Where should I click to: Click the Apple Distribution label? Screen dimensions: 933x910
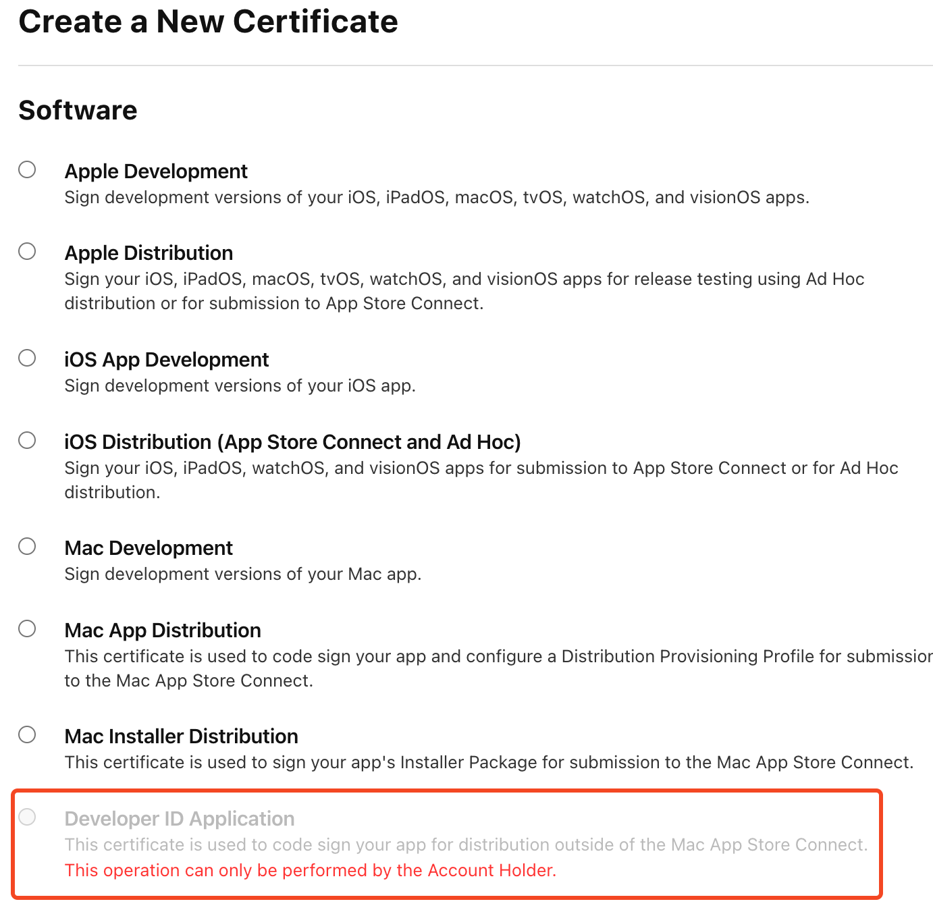(149, 253)
